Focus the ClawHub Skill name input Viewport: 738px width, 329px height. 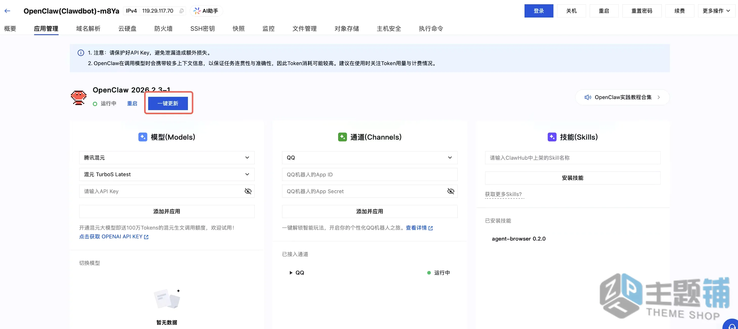(572, 158)
